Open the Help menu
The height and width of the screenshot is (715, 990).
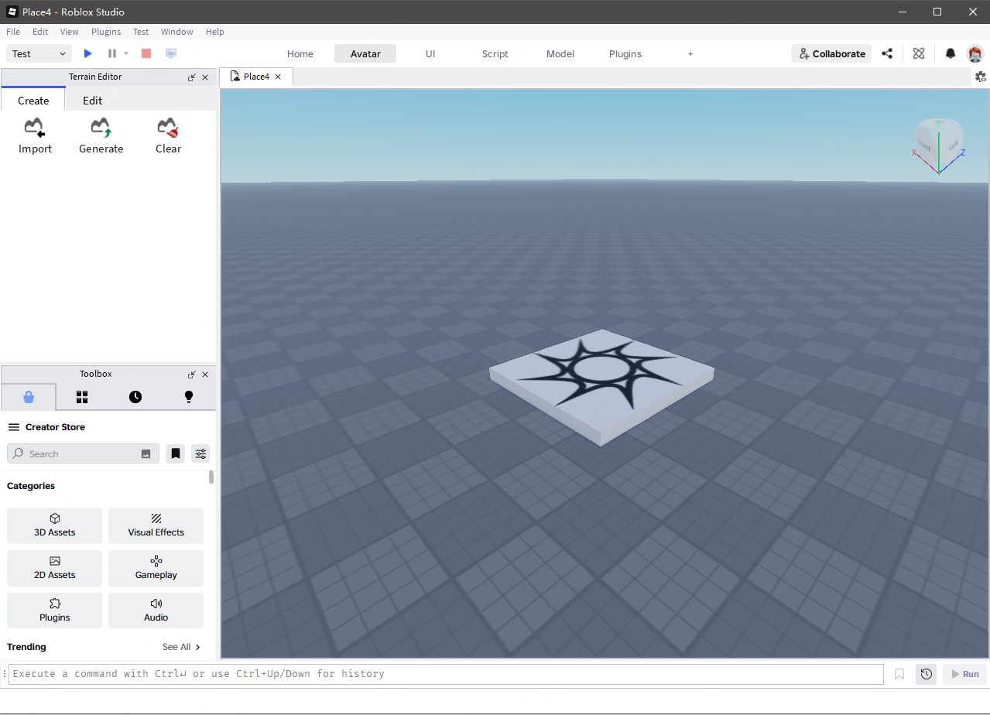click(215, 32)
